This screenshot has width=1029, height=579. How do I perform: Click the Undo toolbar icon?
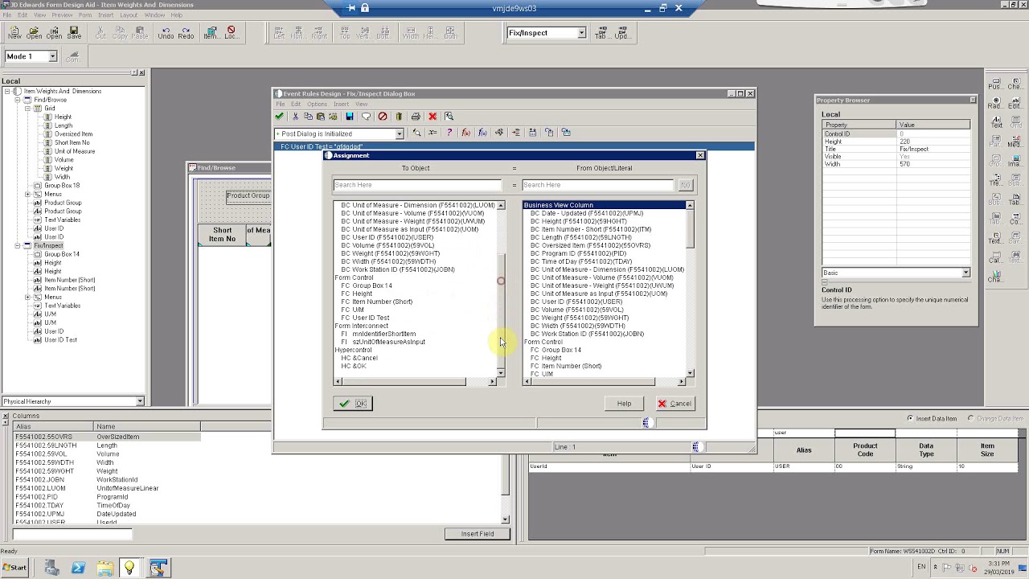[x=166, y=33]
